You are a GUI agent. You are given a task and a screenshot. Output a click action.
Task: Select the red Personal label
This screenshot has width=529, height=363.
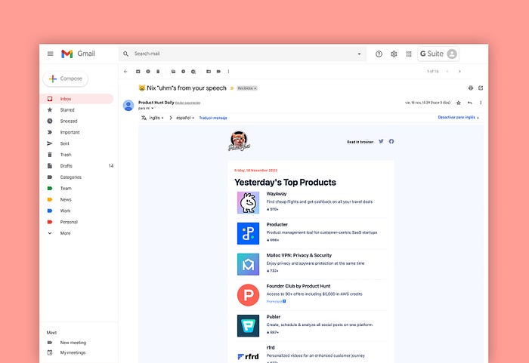[x=69, y=222]
